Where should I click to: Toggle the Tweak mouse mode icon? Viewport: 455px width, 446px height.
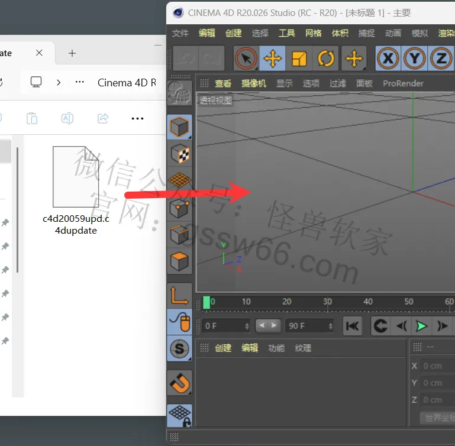coord(179,322)
